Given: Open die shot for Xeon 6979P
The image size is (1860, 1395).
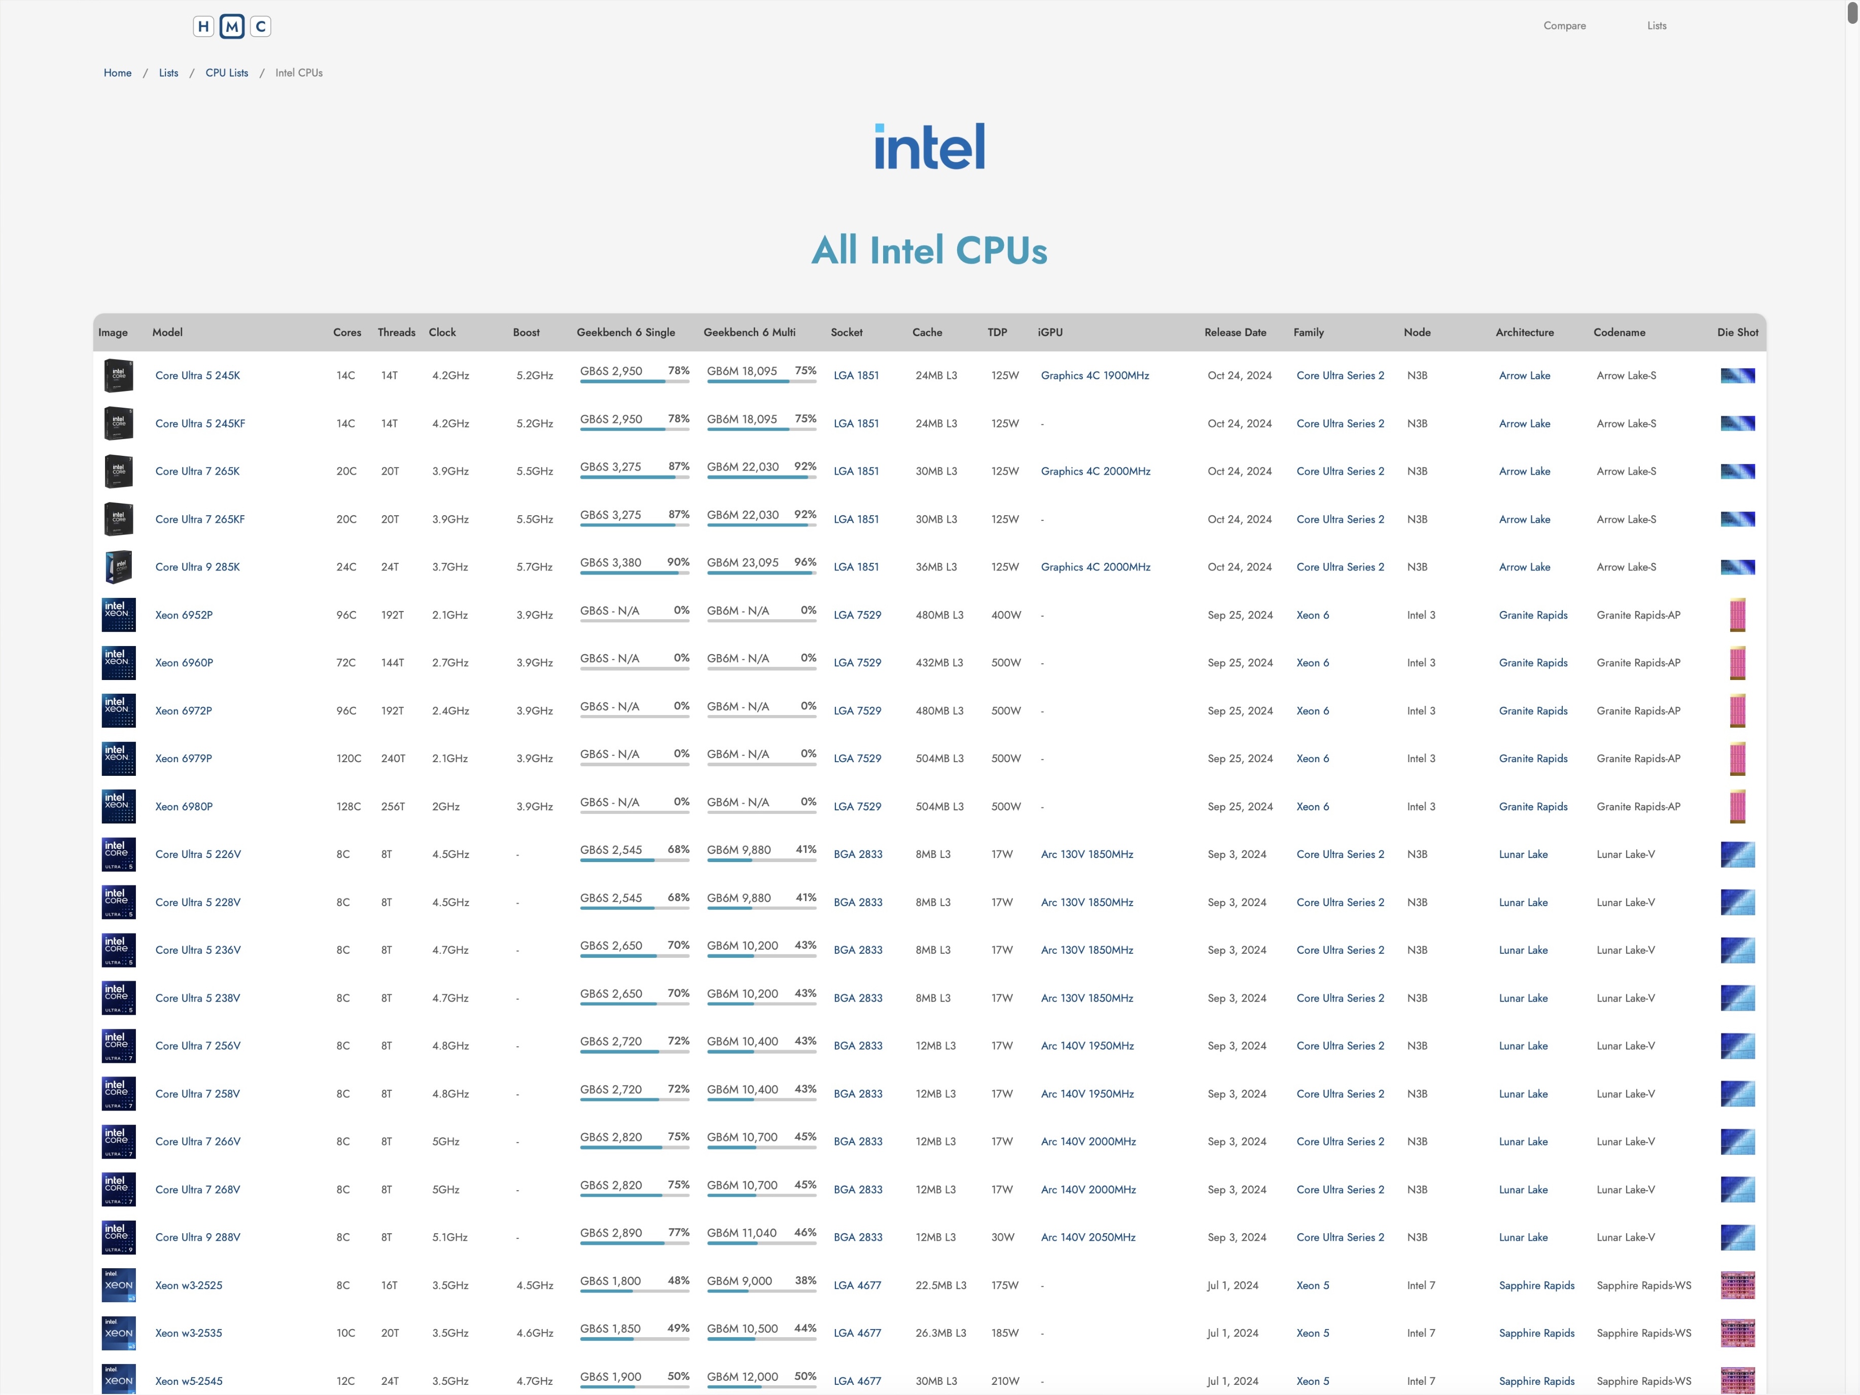Looking at the screenshot, I should click(x=1737, y=759).
